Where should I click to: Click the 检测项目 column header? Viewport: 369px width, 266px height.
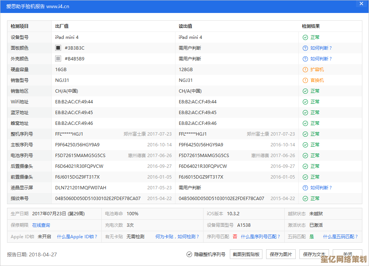(20, 26)
